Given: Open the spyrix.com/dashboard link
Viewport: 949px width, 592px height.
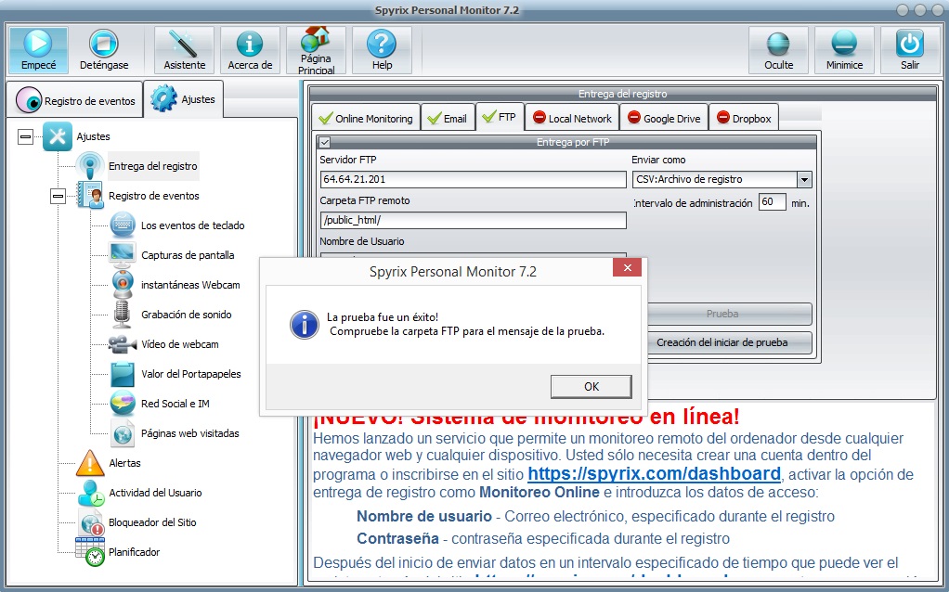Looking at the screenshot, I should pos(655,473).
